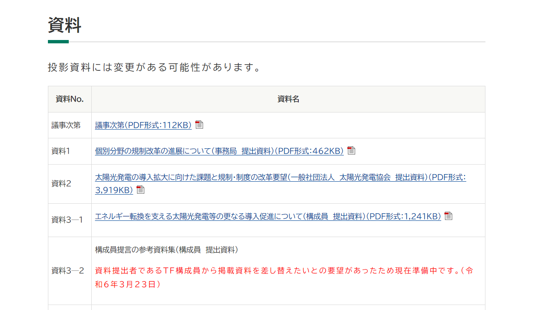The image size is (535, 310).
Task: Open エネルギー転換を支える太陽光発電 PDF link
Action: (x=268, y=216)
